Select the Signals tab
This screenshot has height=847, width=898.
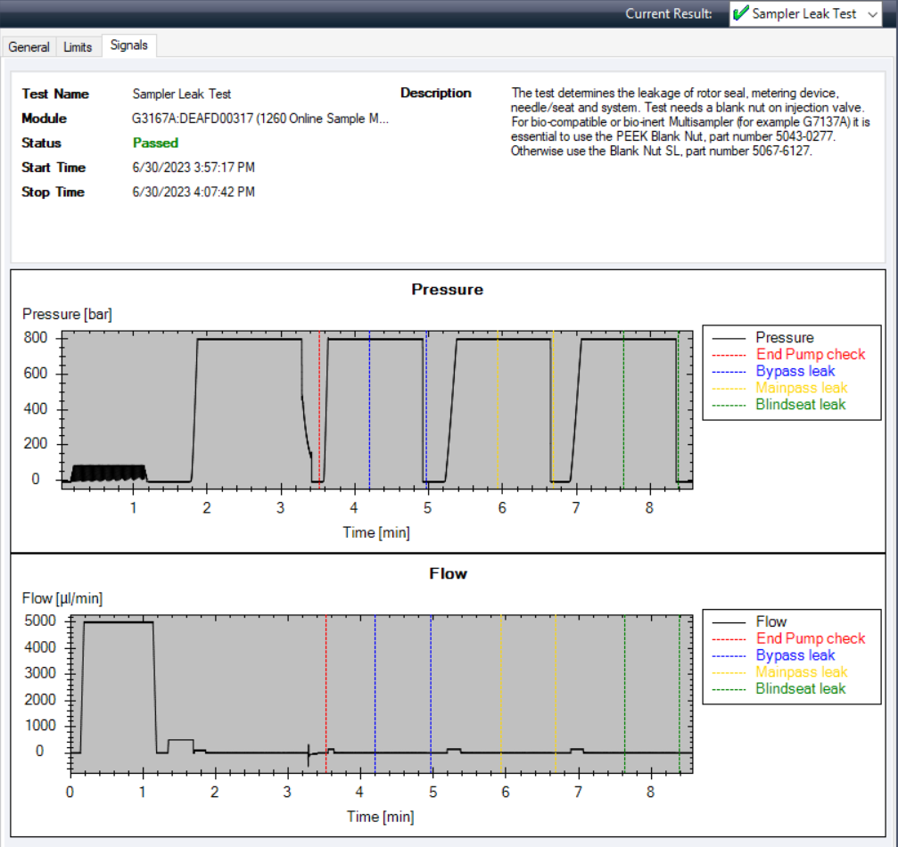point(128,45)
